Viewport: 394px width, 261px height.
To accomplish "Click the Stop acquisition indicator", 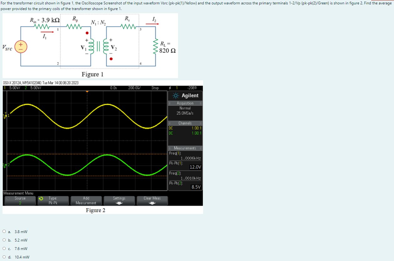I will [155, 88].
